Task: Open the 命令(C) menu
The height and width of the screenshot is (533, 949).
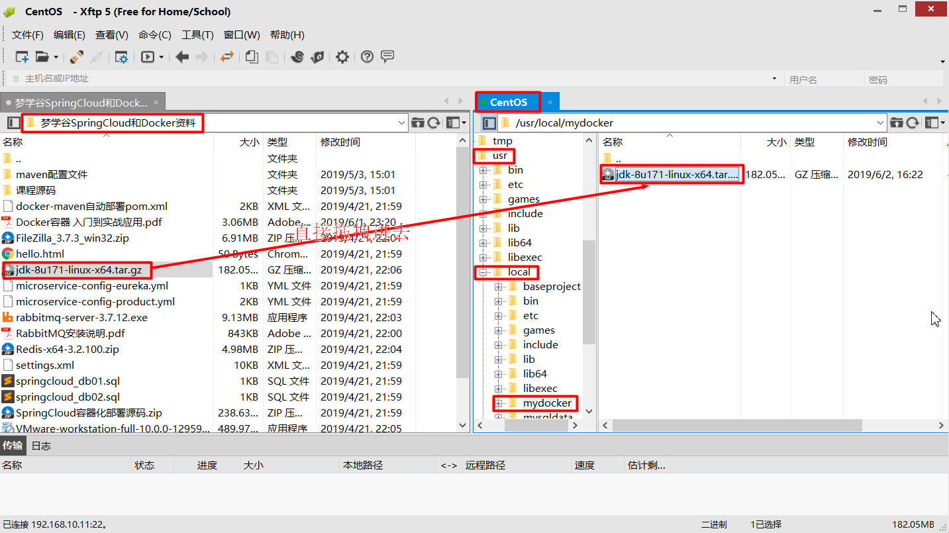Action: tap(155, 35)
